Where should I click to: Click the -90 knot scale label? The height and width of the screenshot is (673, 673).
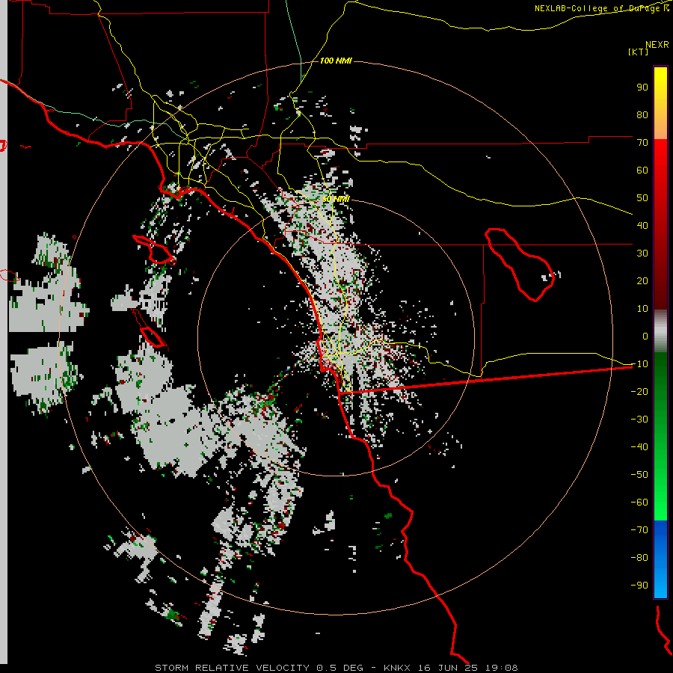pyautogui.click(x=639, y=586)
